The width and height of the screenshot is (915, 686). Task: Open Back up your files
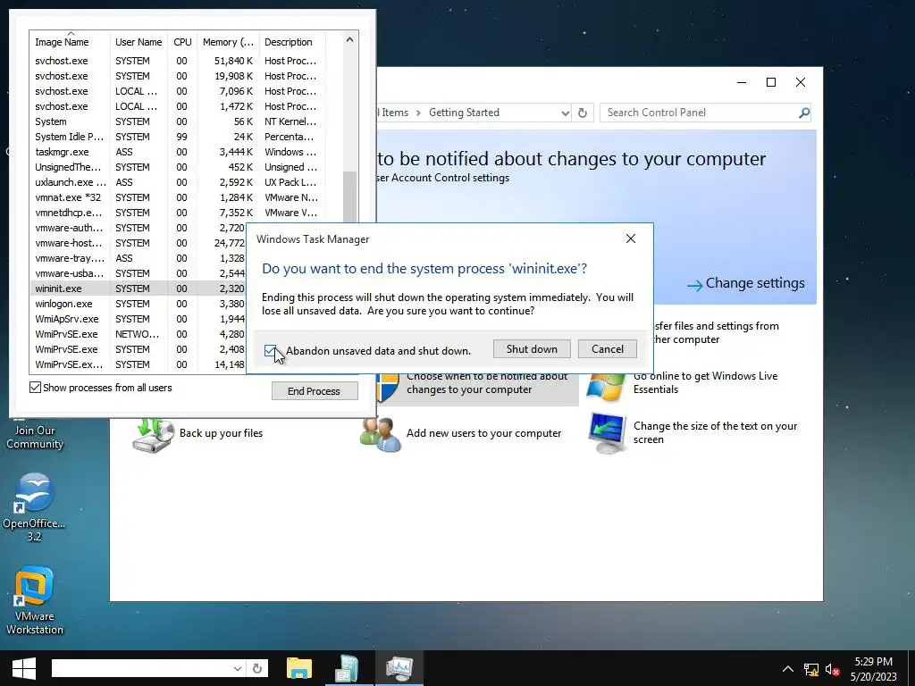coord(221,433)
